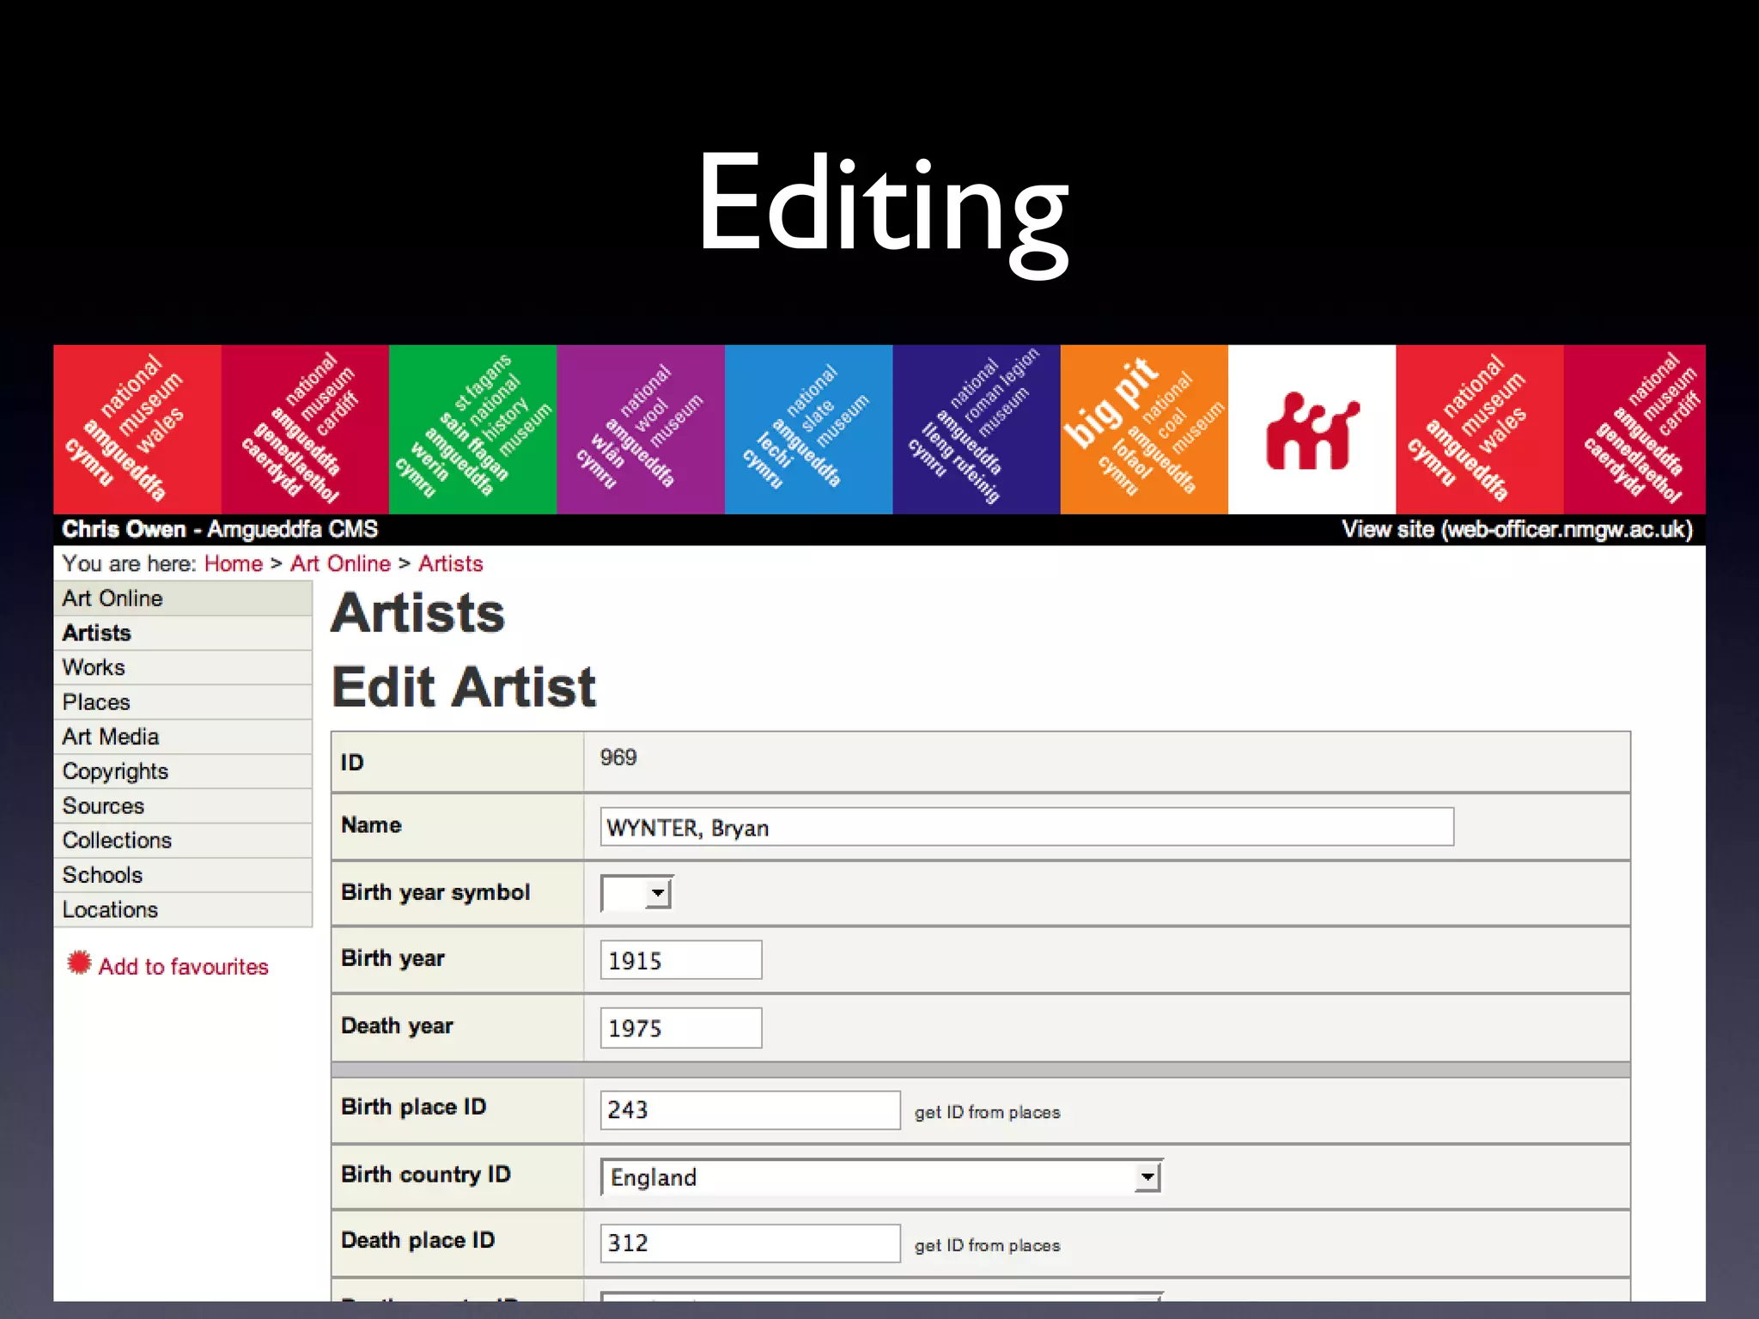
Task: Click the purple National Wool Museum logo
Action: [640, 429]
